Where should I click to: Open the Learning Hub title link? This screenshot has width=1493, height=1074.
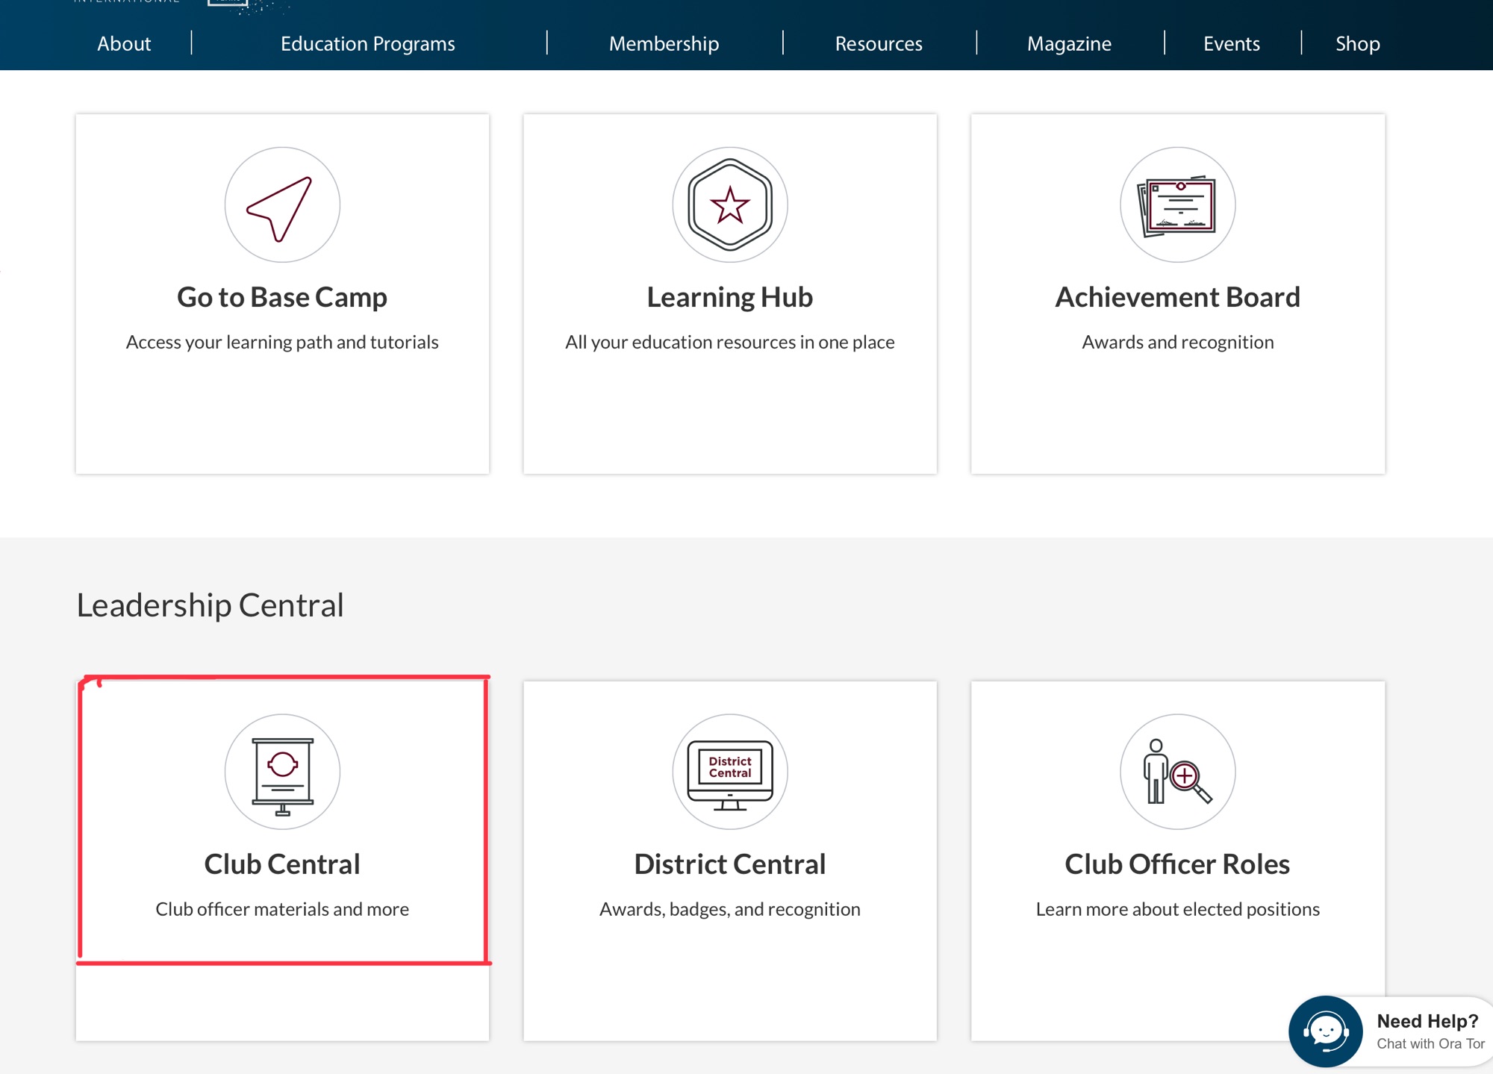tap(729, 297)
